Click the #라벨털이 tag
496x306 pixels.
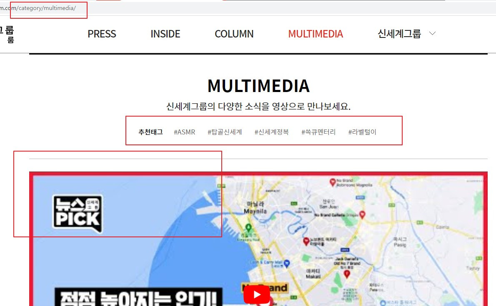(362, 132)
